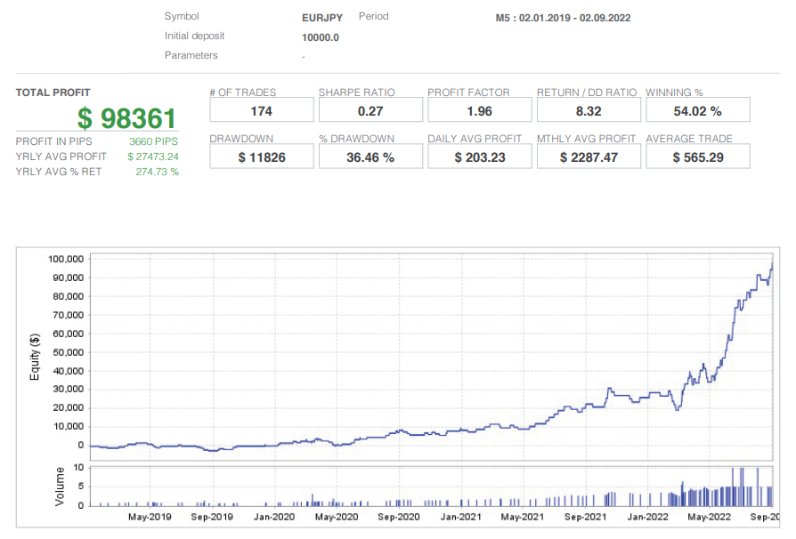Open the DAILY AVG PROFIT statistic
Screen dimensions: 796x539
(479, 156)
